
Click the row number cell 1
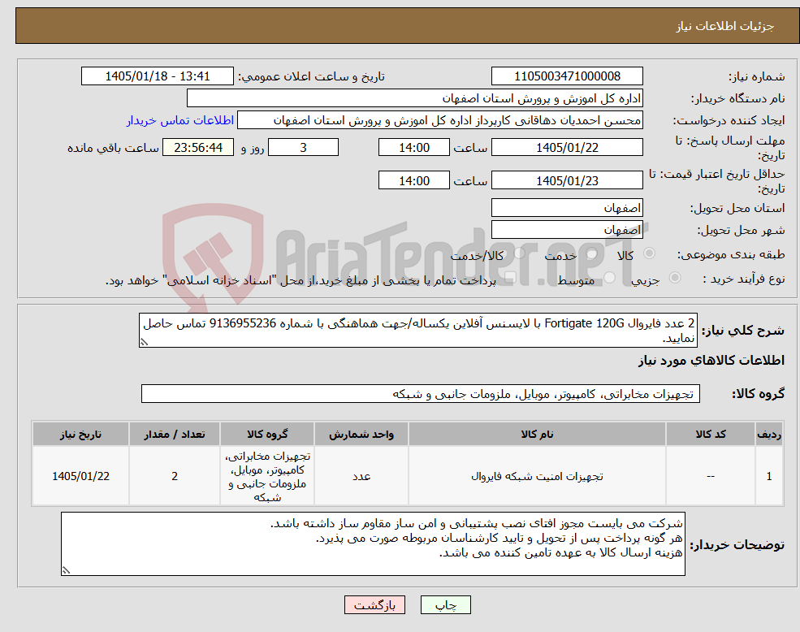coord(769,476)
